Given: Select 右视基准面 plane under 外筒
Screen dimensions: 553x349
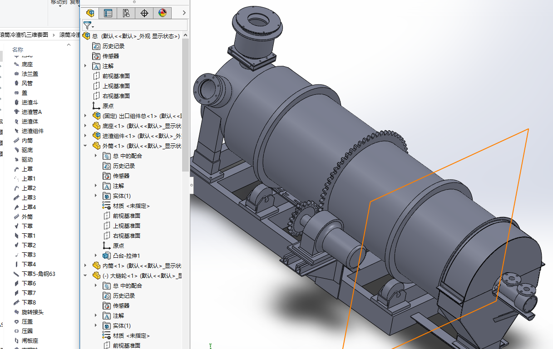Looking at the screenshot, I should click(x=126, y=236).
